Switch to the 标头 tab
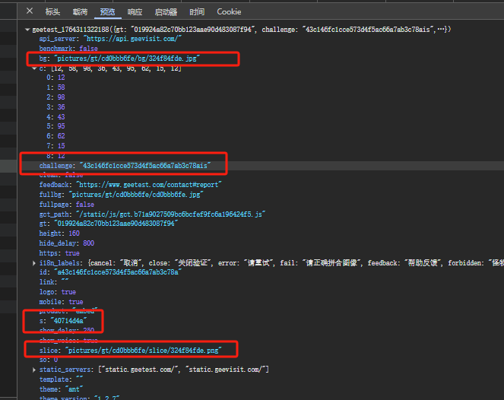 (x=52, y=12)
